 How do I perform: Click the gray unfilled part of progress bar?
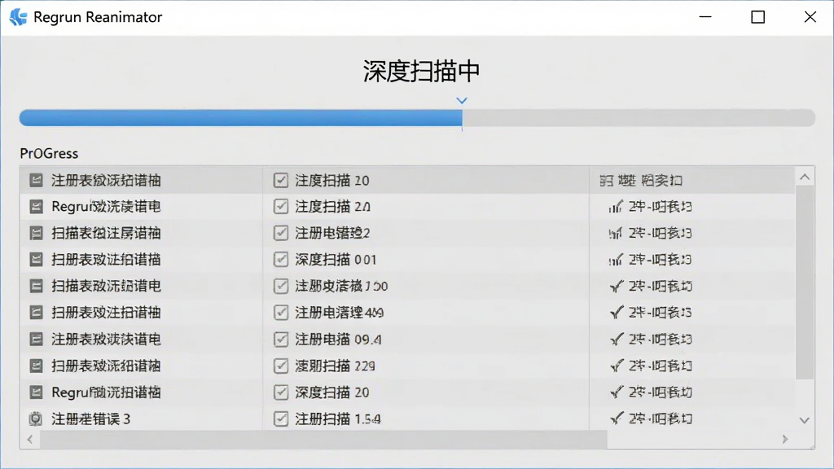639,117
